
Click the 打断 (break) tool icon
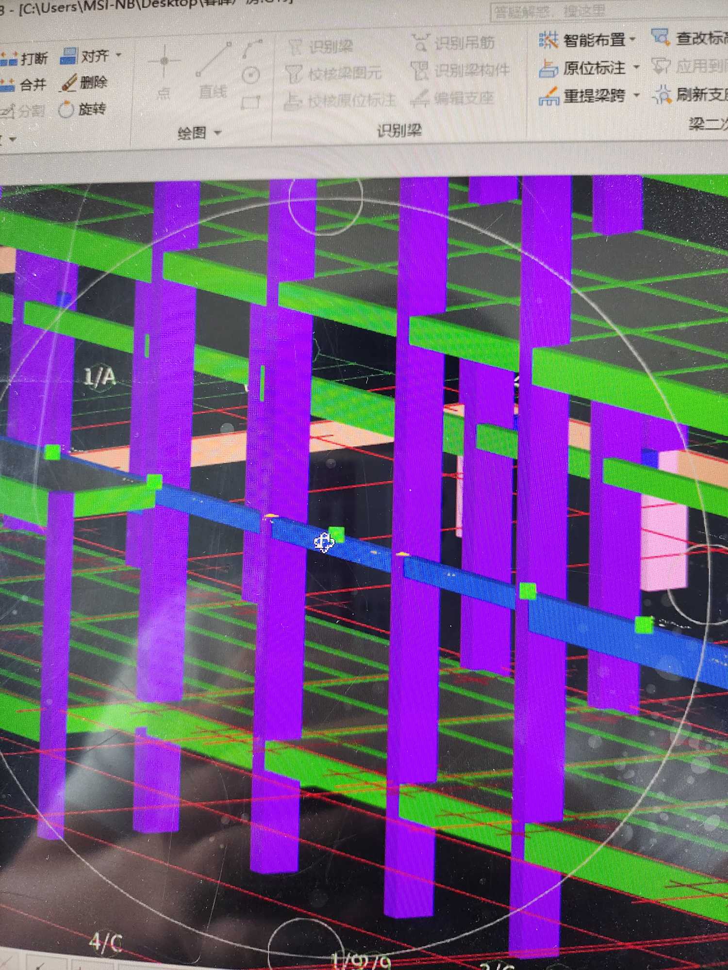(x=9, y=59)
